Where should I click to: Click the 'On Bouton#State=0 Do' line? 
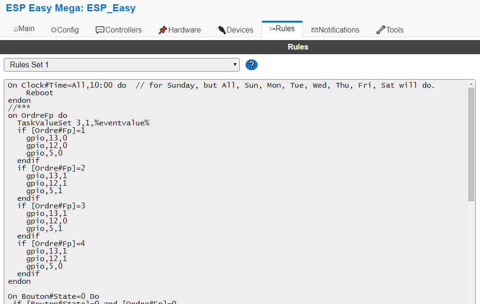(54, 296)
